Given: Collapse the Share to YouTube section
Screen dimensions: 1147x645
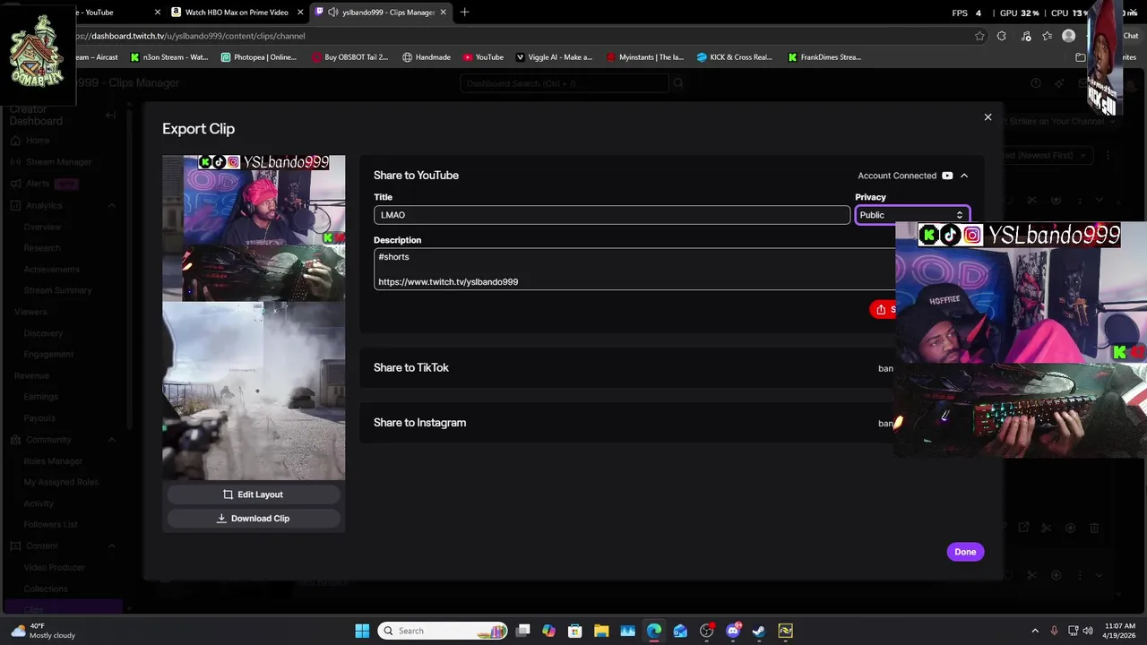Looking at the screenshot, I should (x=964, y=176).
